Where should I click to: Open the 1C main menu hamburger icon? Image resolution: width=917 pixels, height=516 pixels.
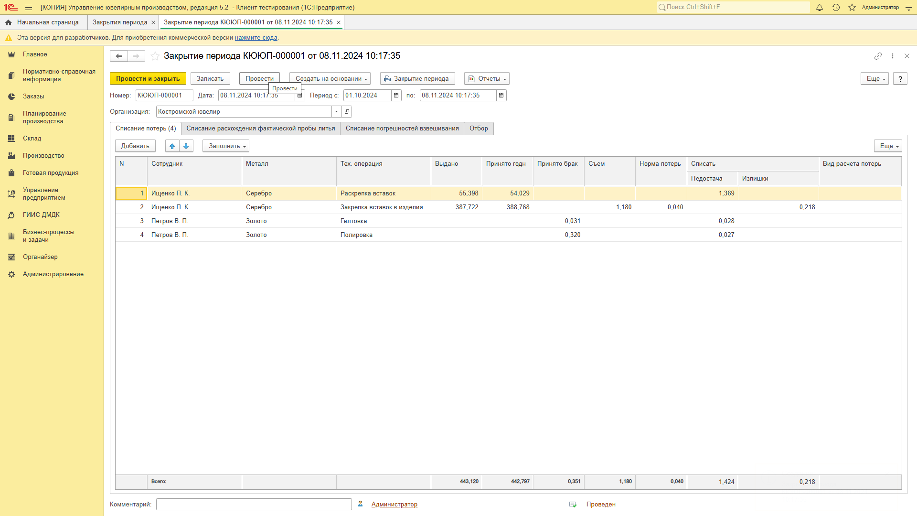[x=29, y=7]
